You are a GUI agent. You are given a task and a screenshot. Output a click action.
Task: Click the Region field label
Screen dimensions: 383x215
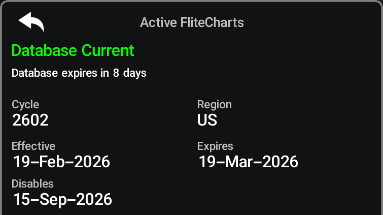pos(215,105)
